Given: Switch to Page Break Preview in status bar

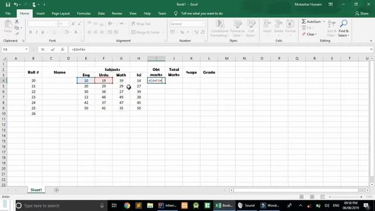Looking at the screenshot, I should (322, 197).
